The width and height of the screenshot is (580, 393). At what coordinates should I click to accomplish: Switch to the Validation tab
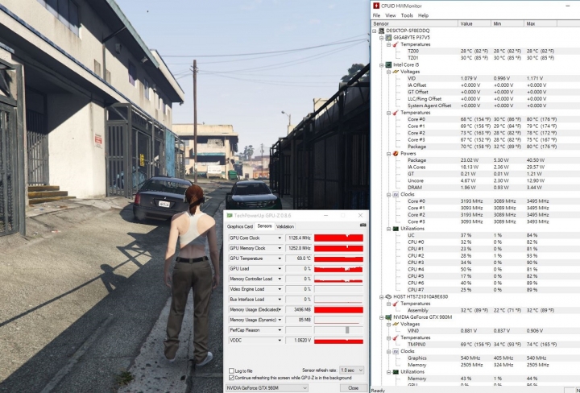(285, 226)
